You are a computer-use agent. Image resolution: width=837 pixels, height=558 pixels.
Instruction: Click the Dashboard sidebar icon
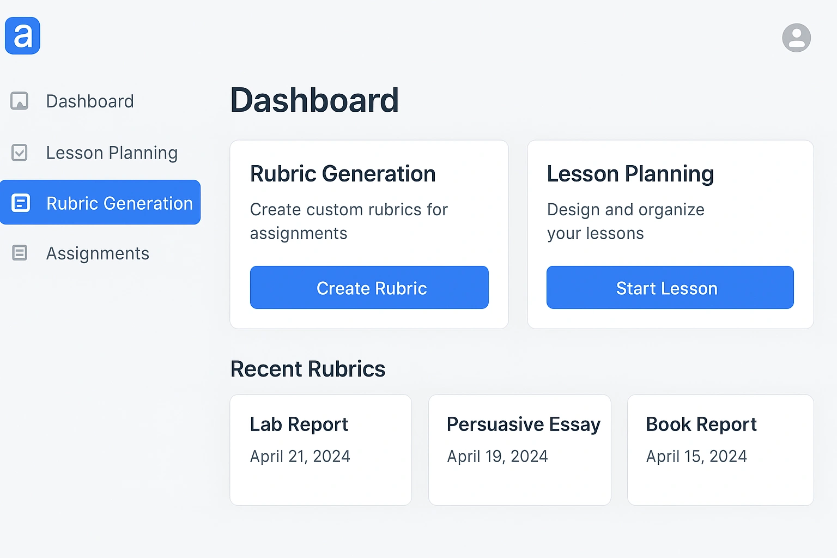(x=20, y=101)
